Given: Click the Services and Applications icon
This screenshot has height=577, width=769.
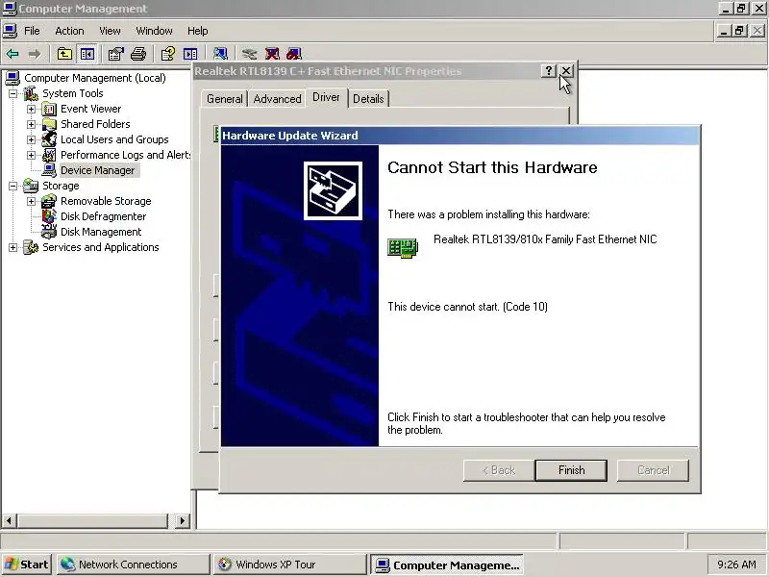Looking at the screenshot, I should click(31, 247).
